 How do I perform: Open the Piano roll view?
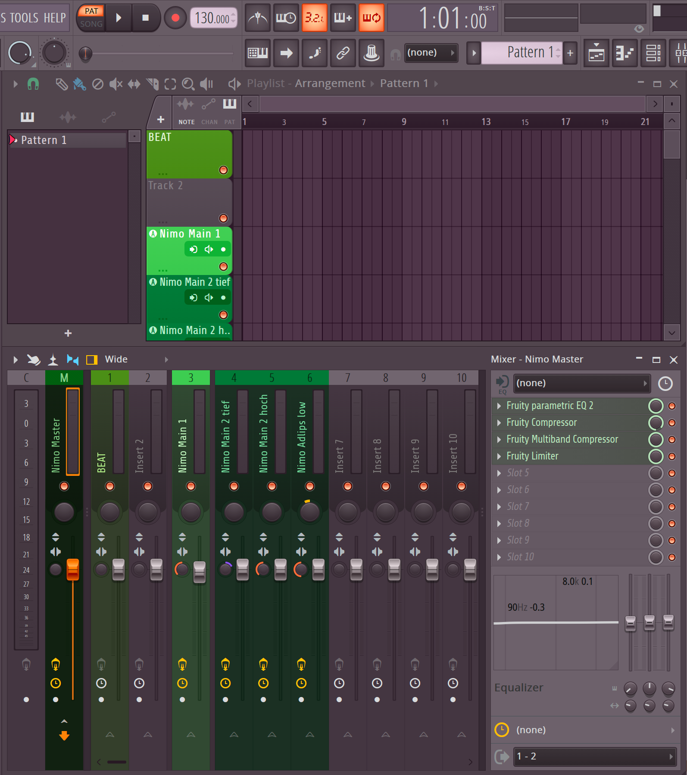(x=625, y=53)
